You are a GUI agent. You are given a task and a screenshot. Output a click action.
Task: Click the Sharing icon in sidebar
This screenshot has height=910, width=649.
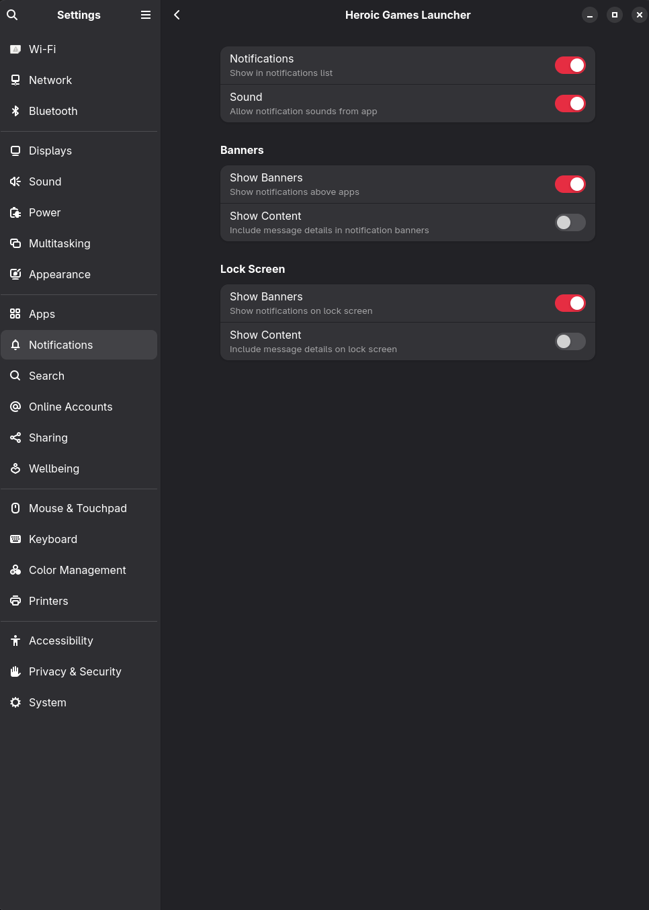coord(15,438)
